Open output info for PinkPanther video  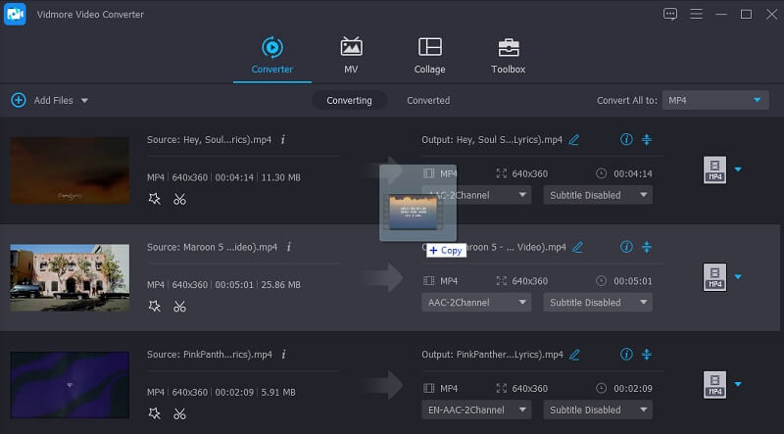point(626,355)
